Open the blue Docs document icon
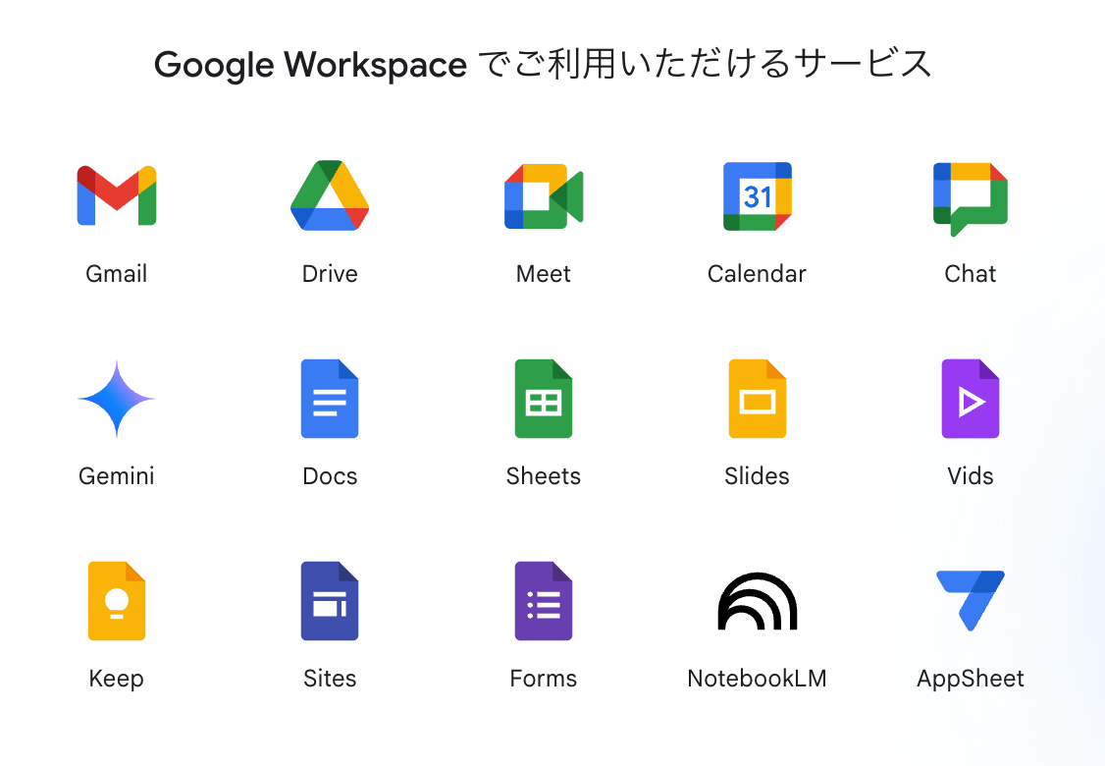This screenshot has width=1105, height=766. (x=330, y=399)
